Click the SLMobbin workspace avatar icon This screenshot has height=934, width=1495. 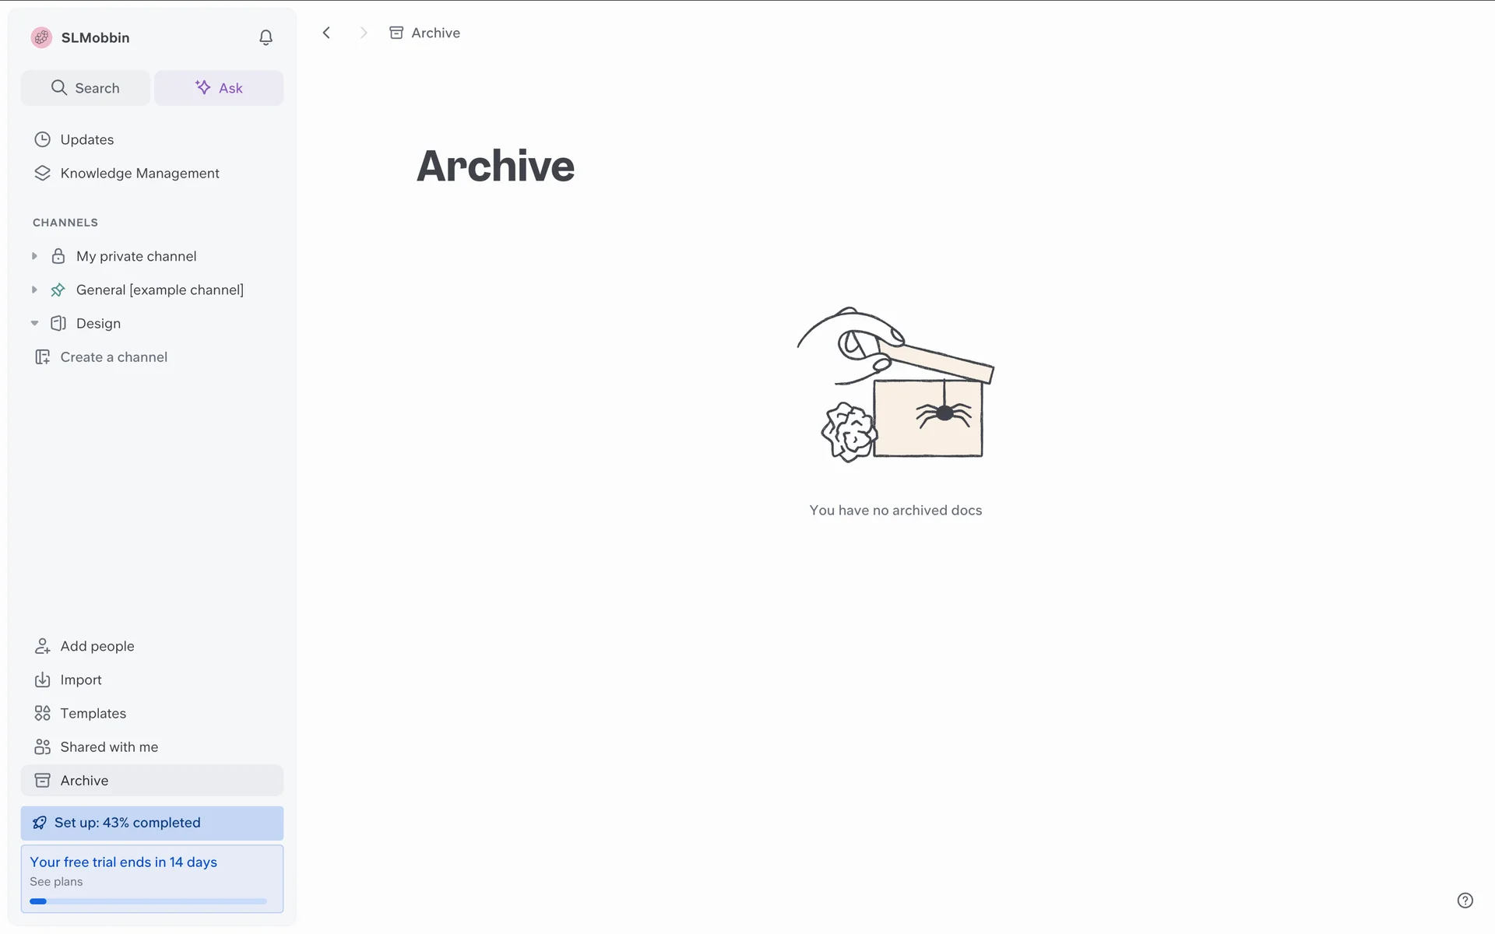(41, 37)
